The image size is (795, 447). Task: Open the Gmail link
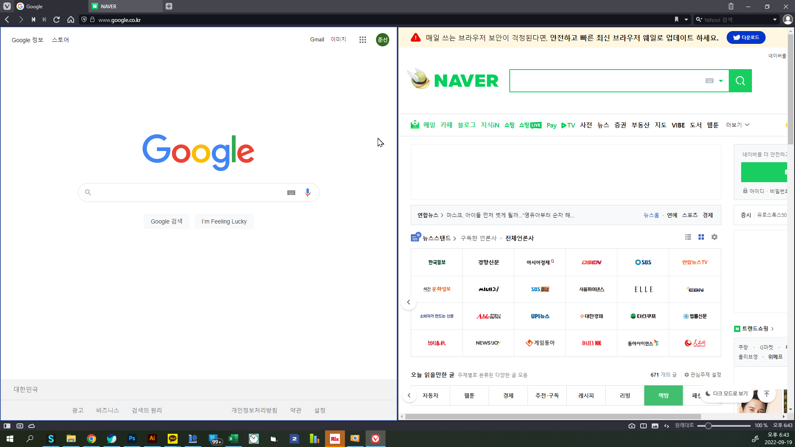pyautogui.click(x=317, y=40)
